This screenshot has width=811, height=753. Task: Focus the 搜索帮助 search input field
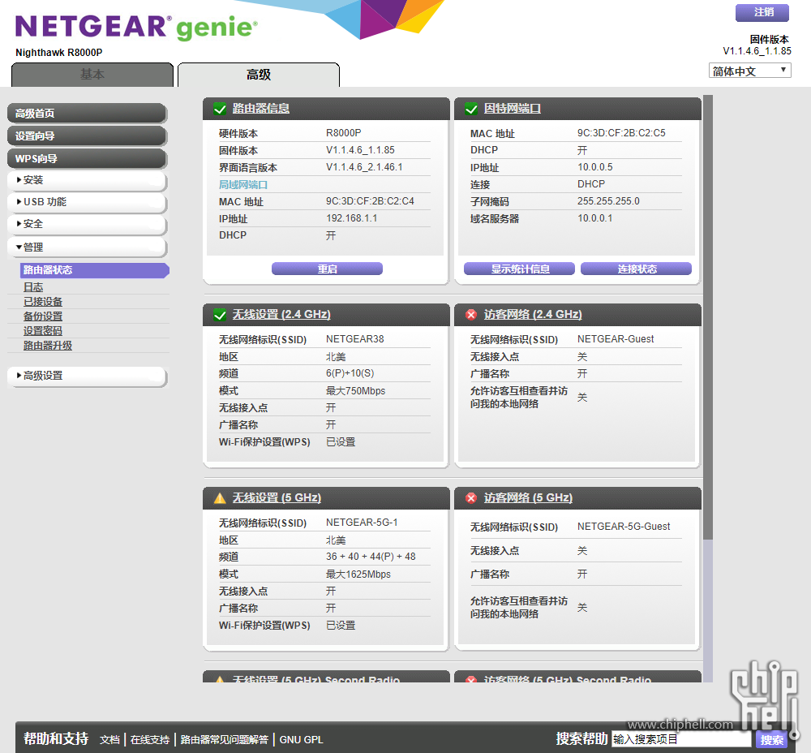pyautogui.click(x=681, y=739)
